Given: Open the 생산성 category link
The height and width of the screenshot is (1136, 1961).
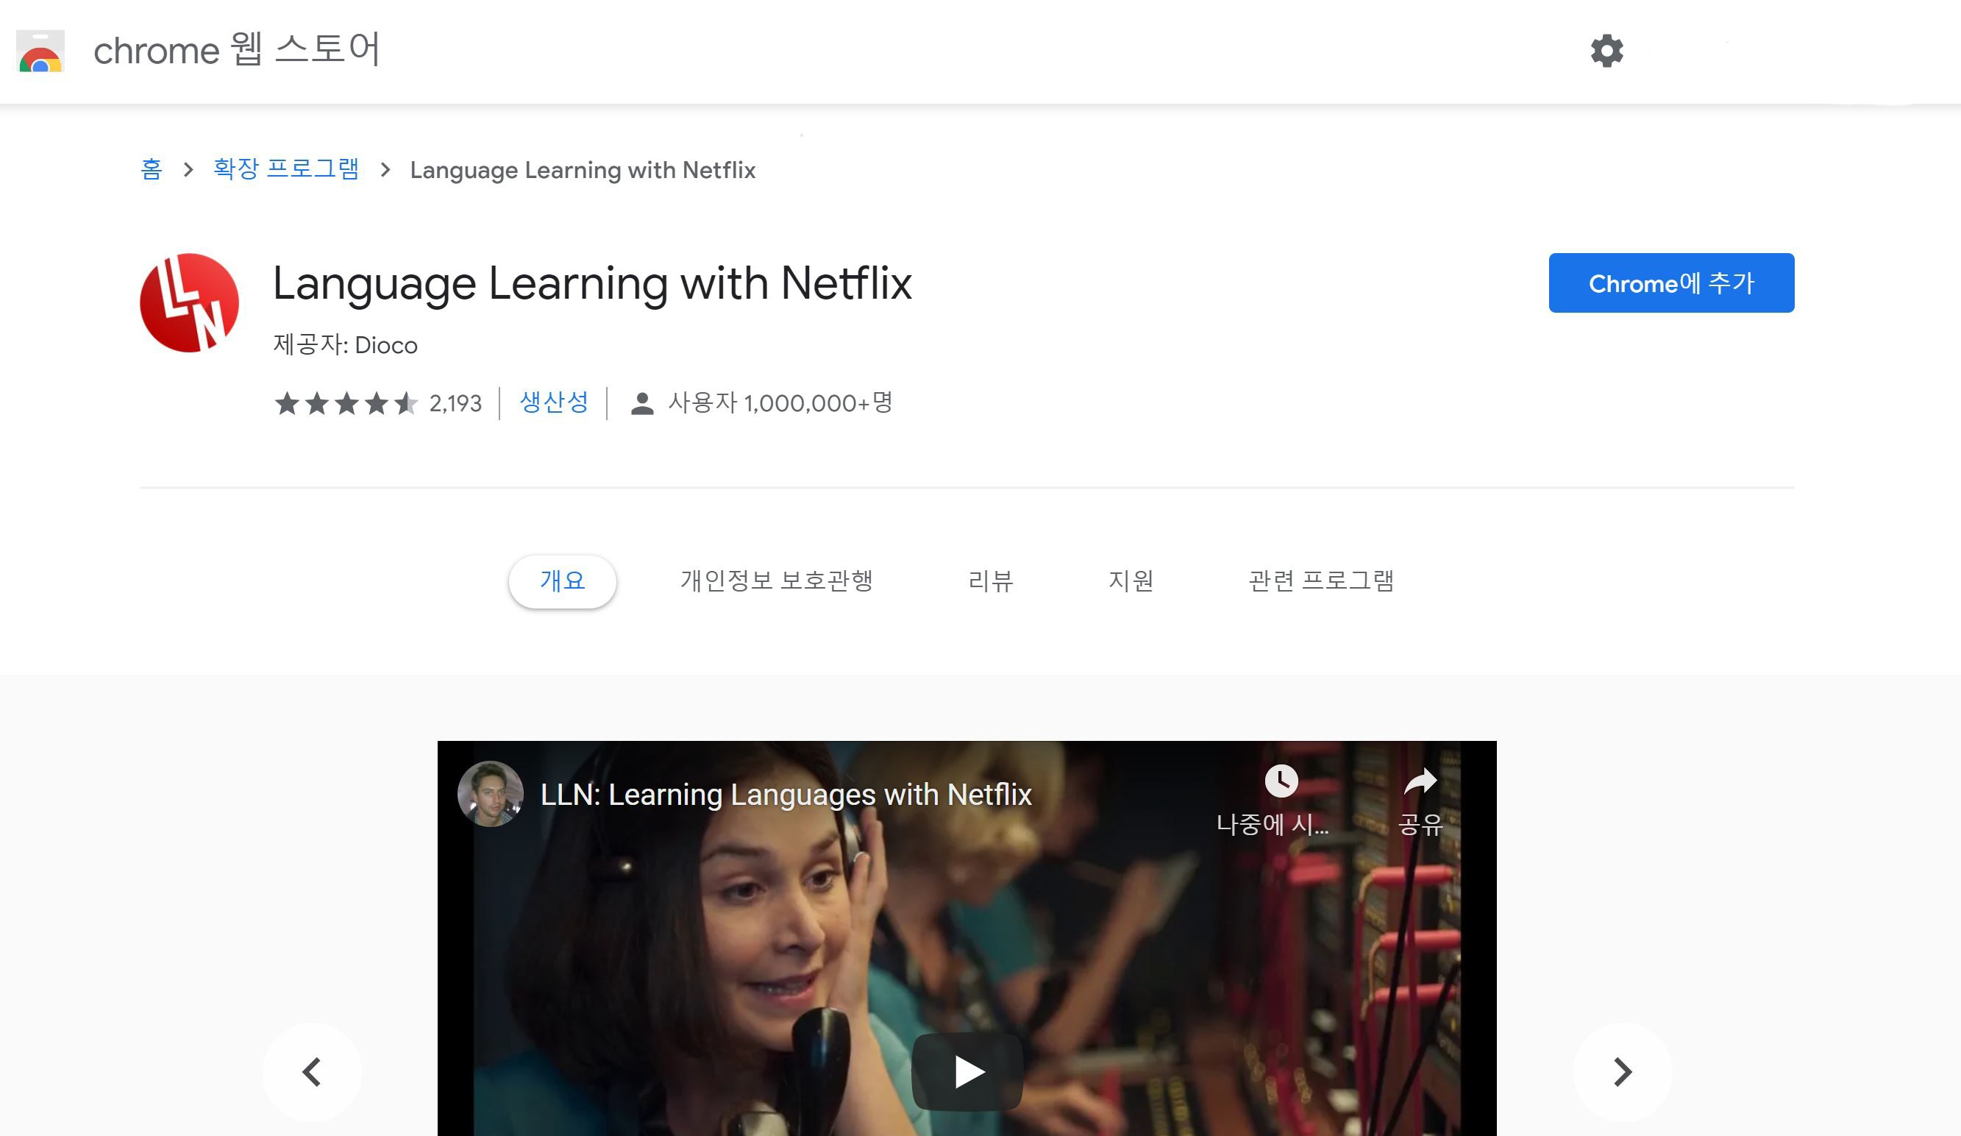Looking at the screenshot, I should pos(553,402).
